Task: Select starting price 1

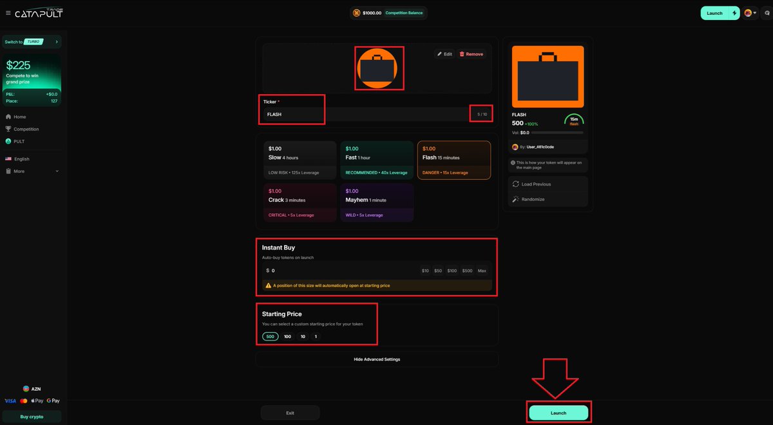Action: (316, 337)
